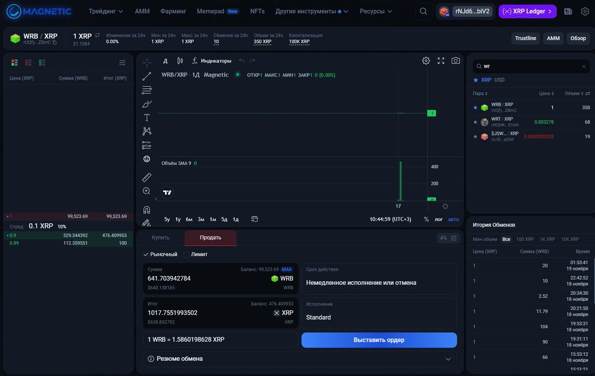Toggle the magnet mode tool
Image resolution: width=595 pixels, height=376 pixels.
click(147, 210)
